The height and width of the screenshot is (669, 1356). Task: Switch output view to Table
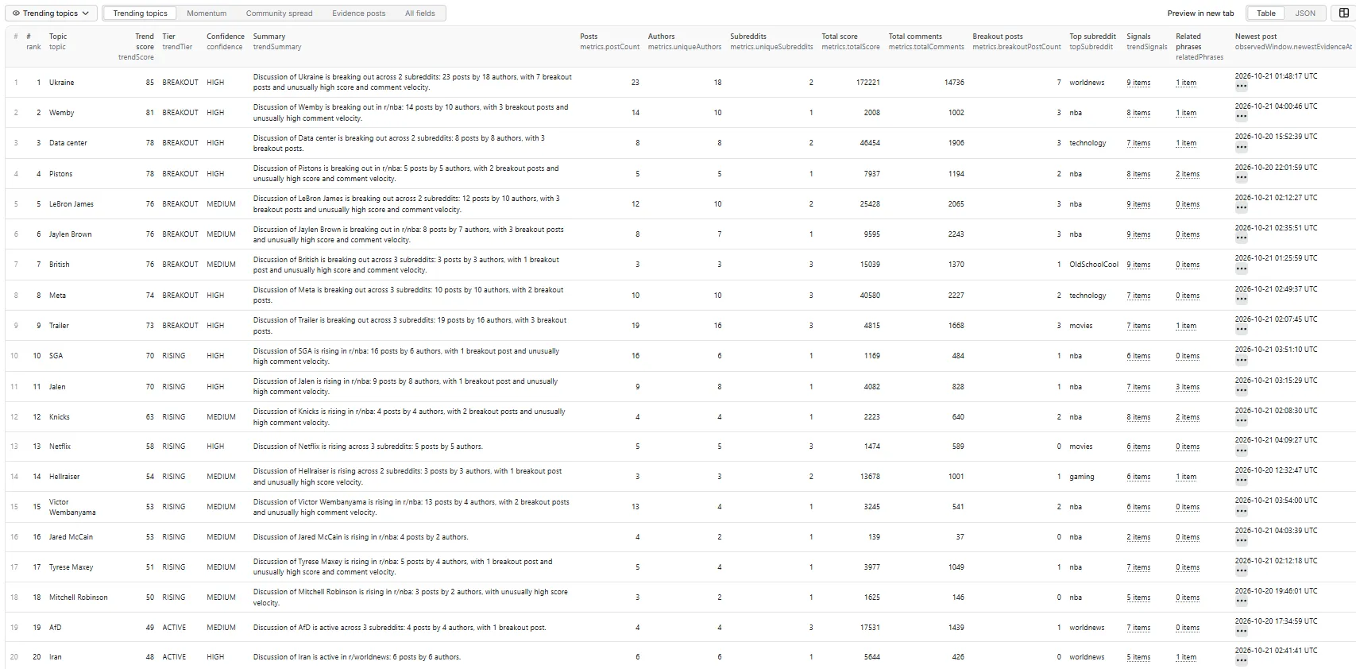pyautogui.click(x=1266, y=14)
